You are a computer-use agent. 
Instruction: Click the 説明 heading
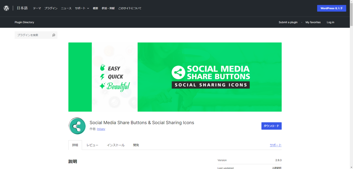coord(73,161)
